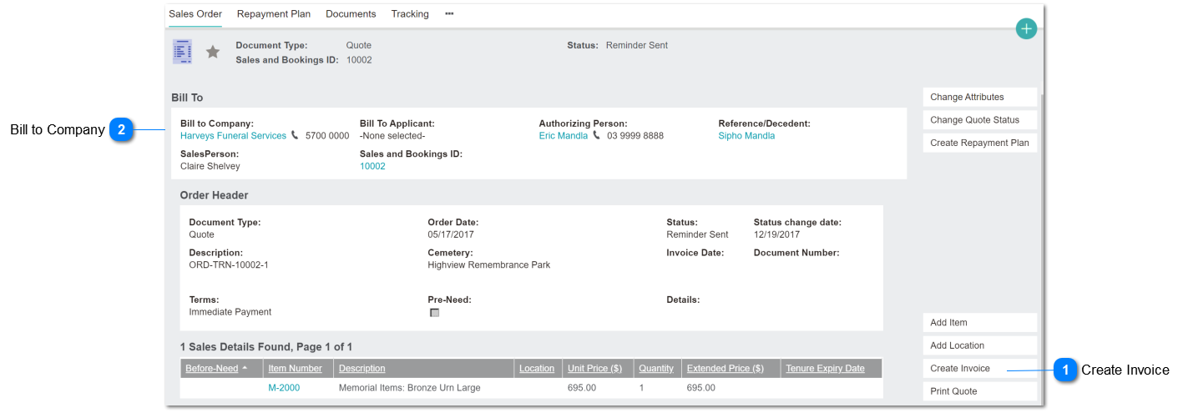This screenshot has height=413, width=1183.
Task: Open Sales and Bookings ID 10002 link
Action: pyautogui.click(x=372, y=166)
